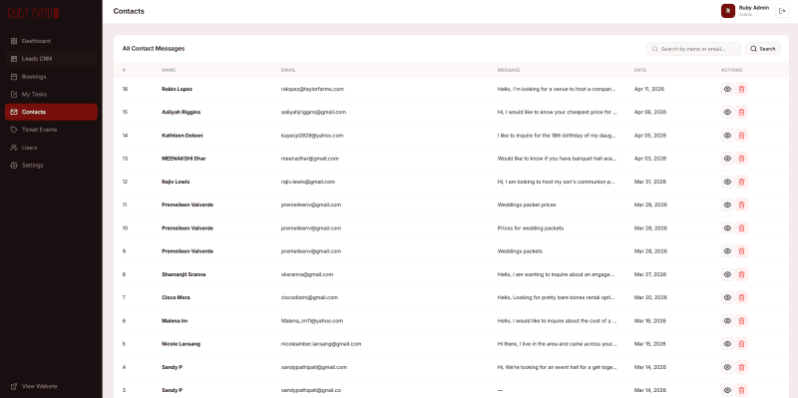
Task: Delete MEENAKSHI Dhar's message
Action: [x=741, y=159]
